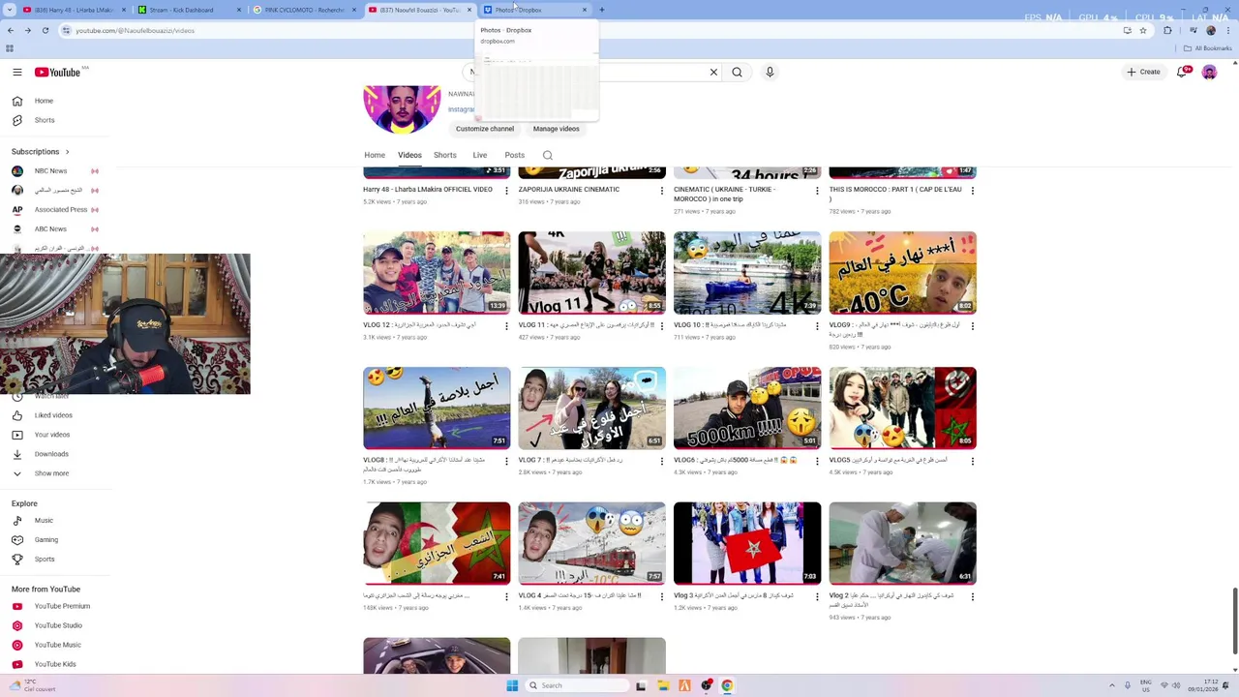This screenshot has width=1239, height=697.
Task: Run search with the magnifier button
Action: click(x=738, y=72)
